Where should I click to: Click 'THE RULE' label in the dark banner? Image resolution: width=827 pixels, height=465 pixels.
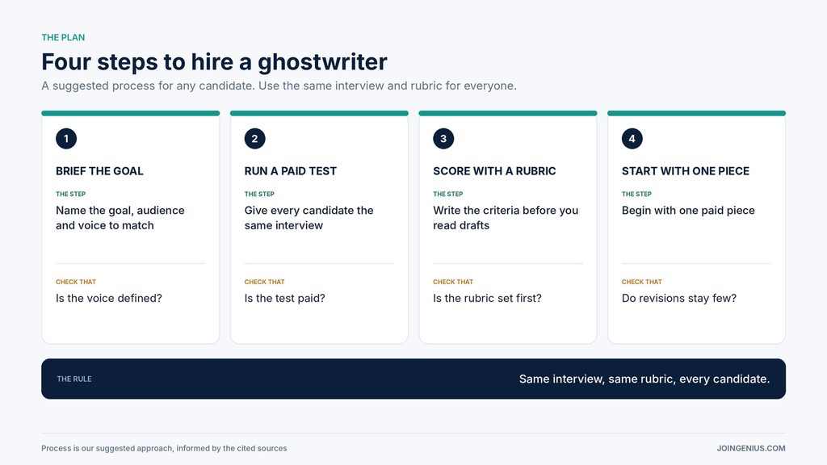tap(74, 379)
